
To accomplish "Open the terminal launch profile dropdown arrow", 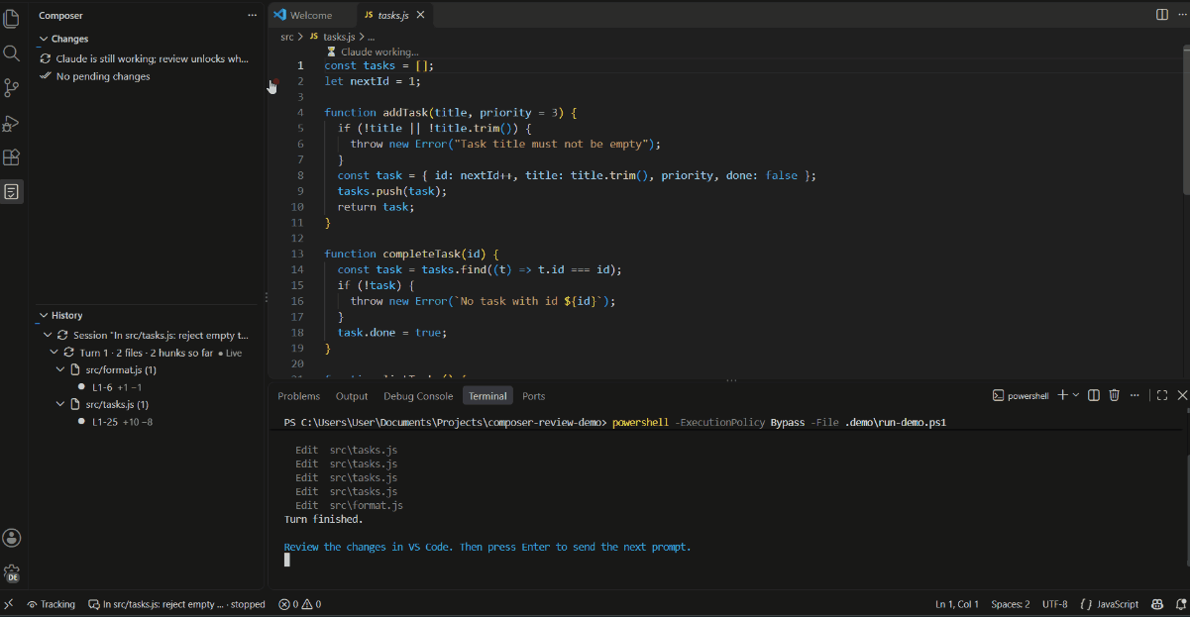I will [x=1076, y=395].
